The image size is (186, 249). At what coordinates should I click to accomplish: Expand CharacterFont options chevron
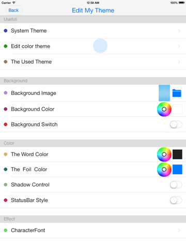tap(179, 230)
